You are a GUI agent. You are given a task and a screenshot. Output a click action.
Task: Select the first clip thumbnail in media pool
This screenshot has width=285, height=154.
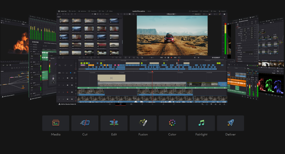64,20
